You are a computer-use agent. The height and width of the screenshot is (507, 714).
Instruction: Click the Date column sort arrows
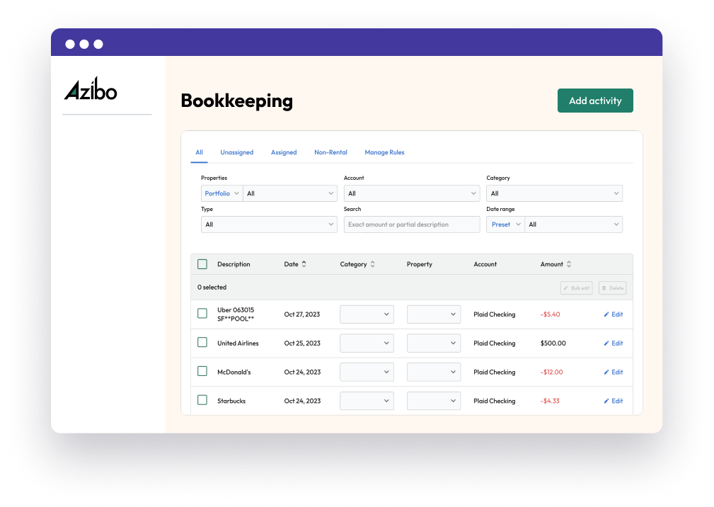pyautogui.click(x=304, y=263)
